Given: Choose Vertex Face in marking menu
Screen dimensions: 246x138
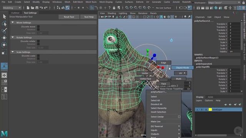Looking at the screenshot, I should pyautogui.click(x=145, y=79).
